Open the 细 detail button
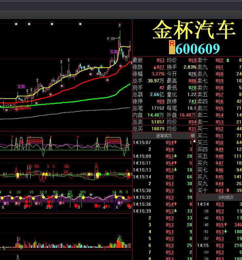This screenshot has height=260, width=242. pyautogui.click(x=192, y=136)
